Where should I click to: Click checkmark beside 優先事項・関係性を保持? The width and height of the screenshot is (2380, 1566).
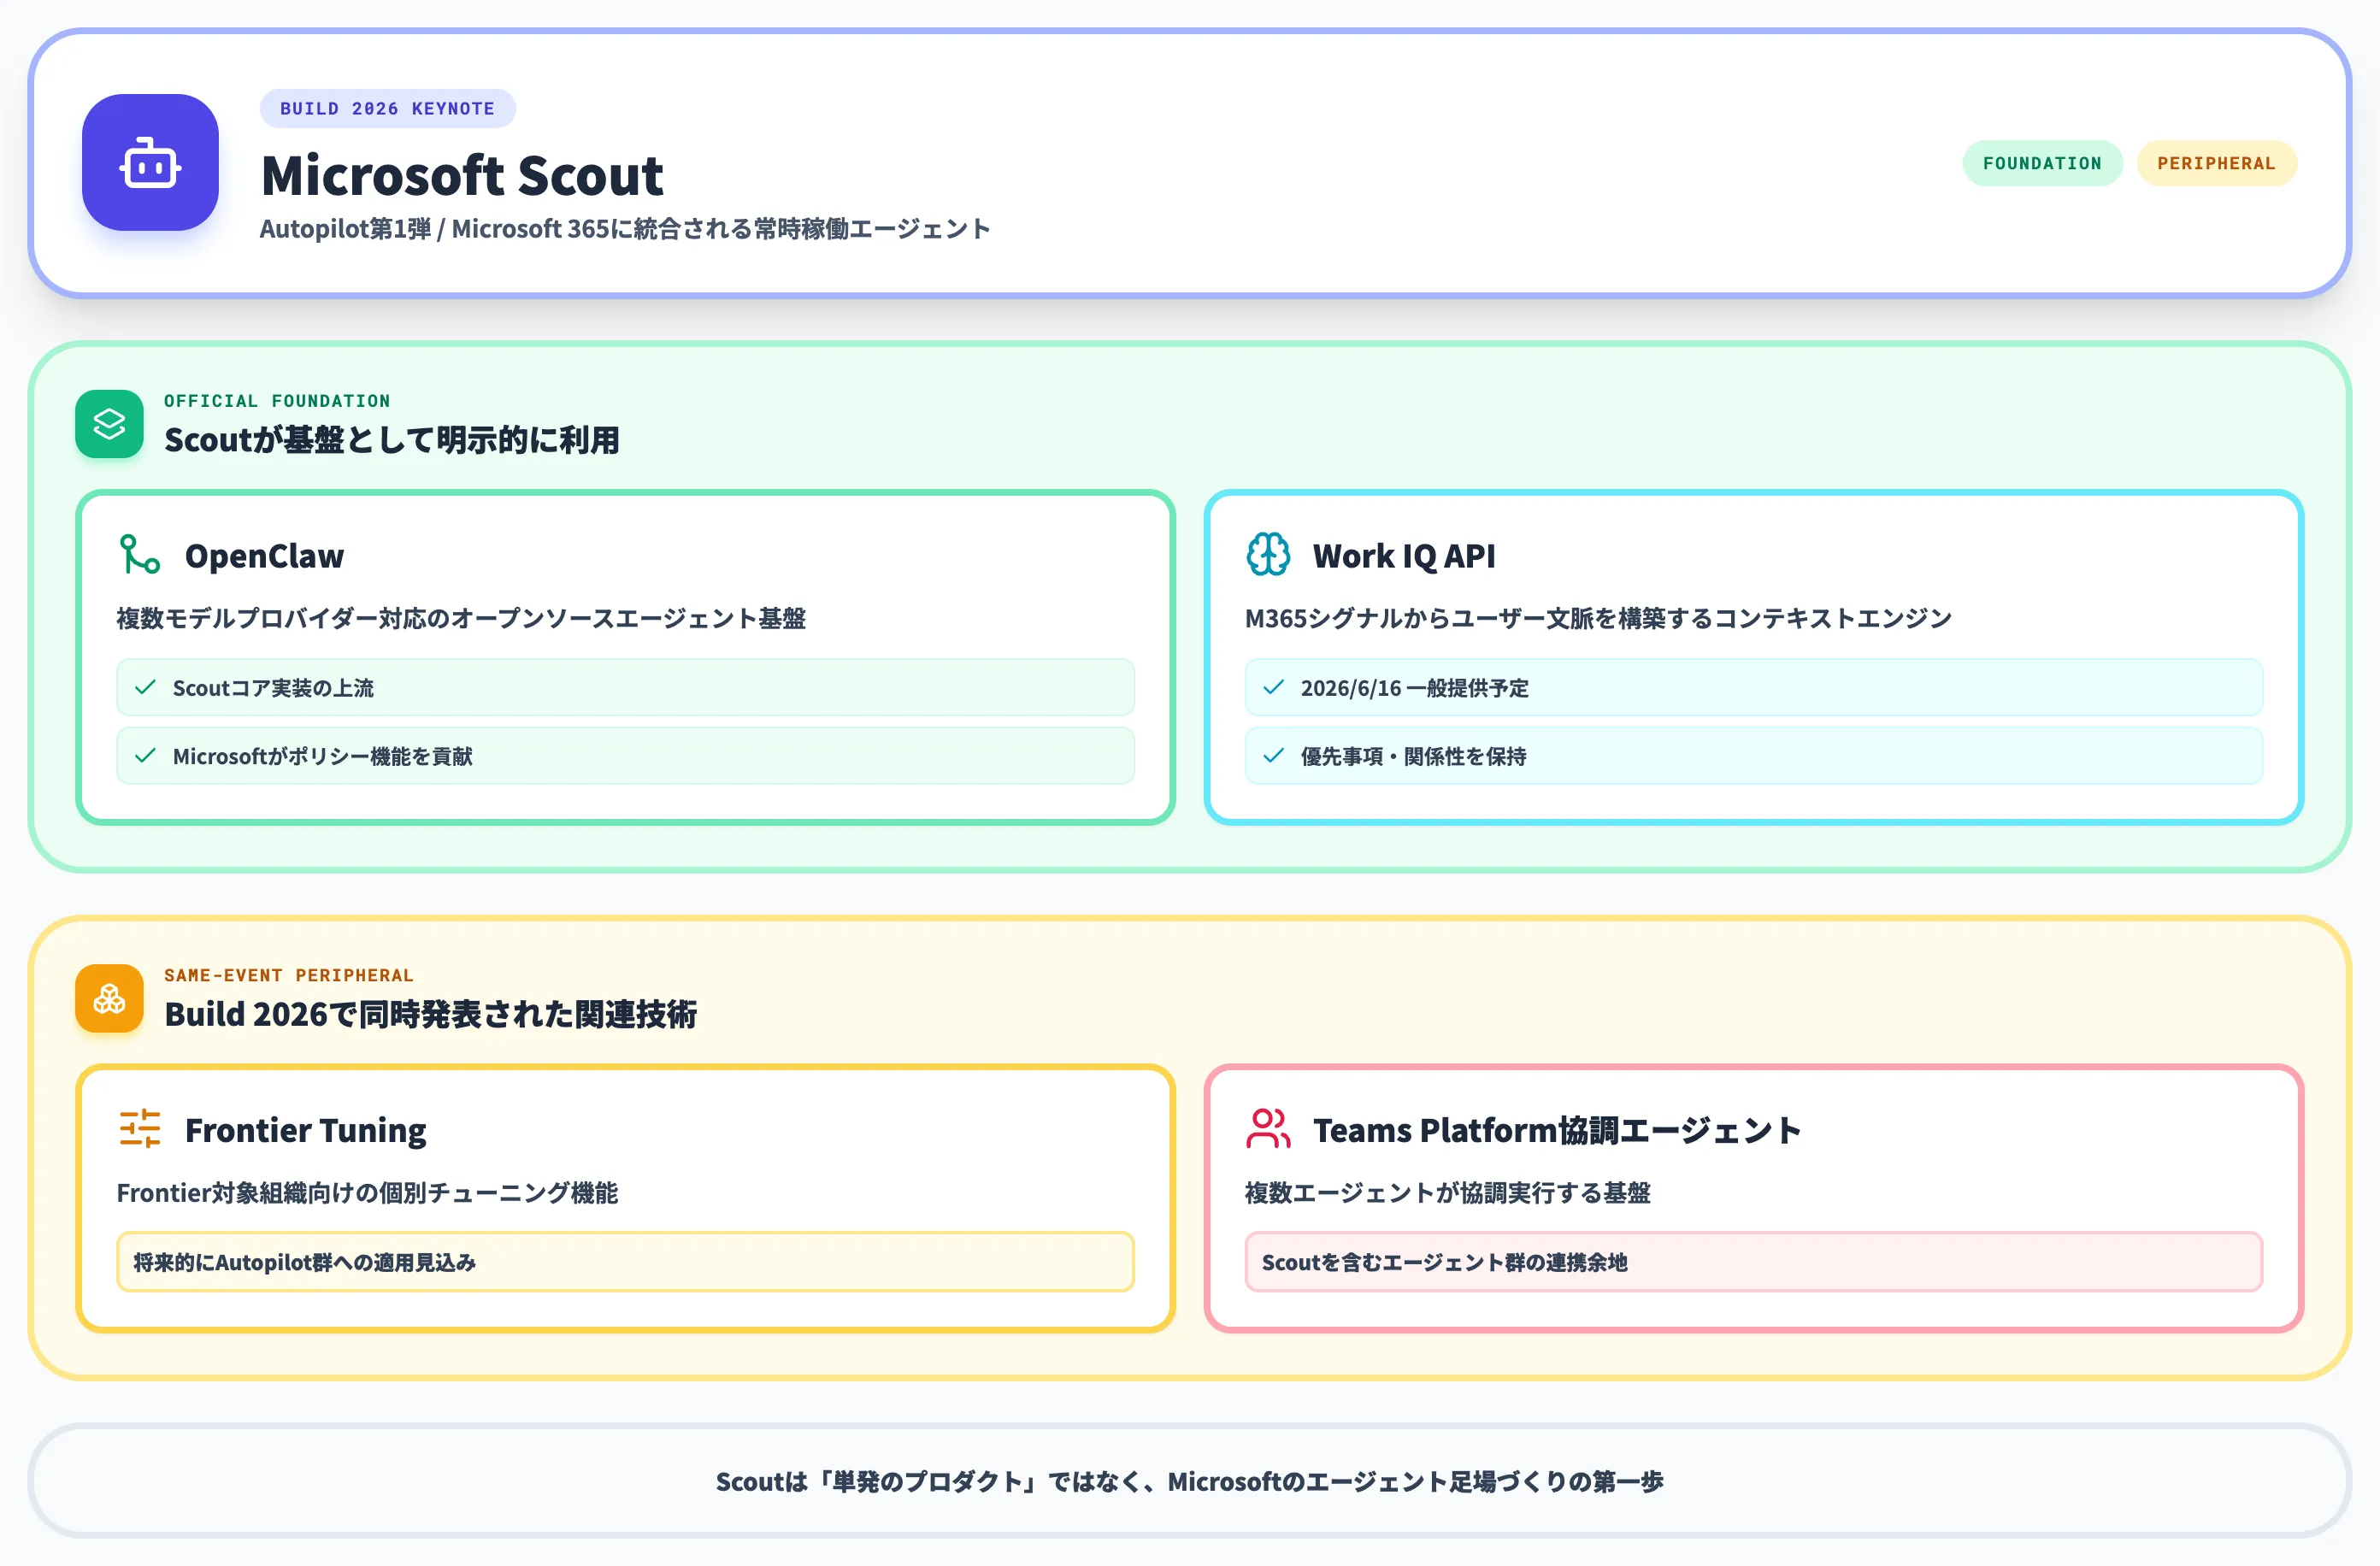point(1273,755)
